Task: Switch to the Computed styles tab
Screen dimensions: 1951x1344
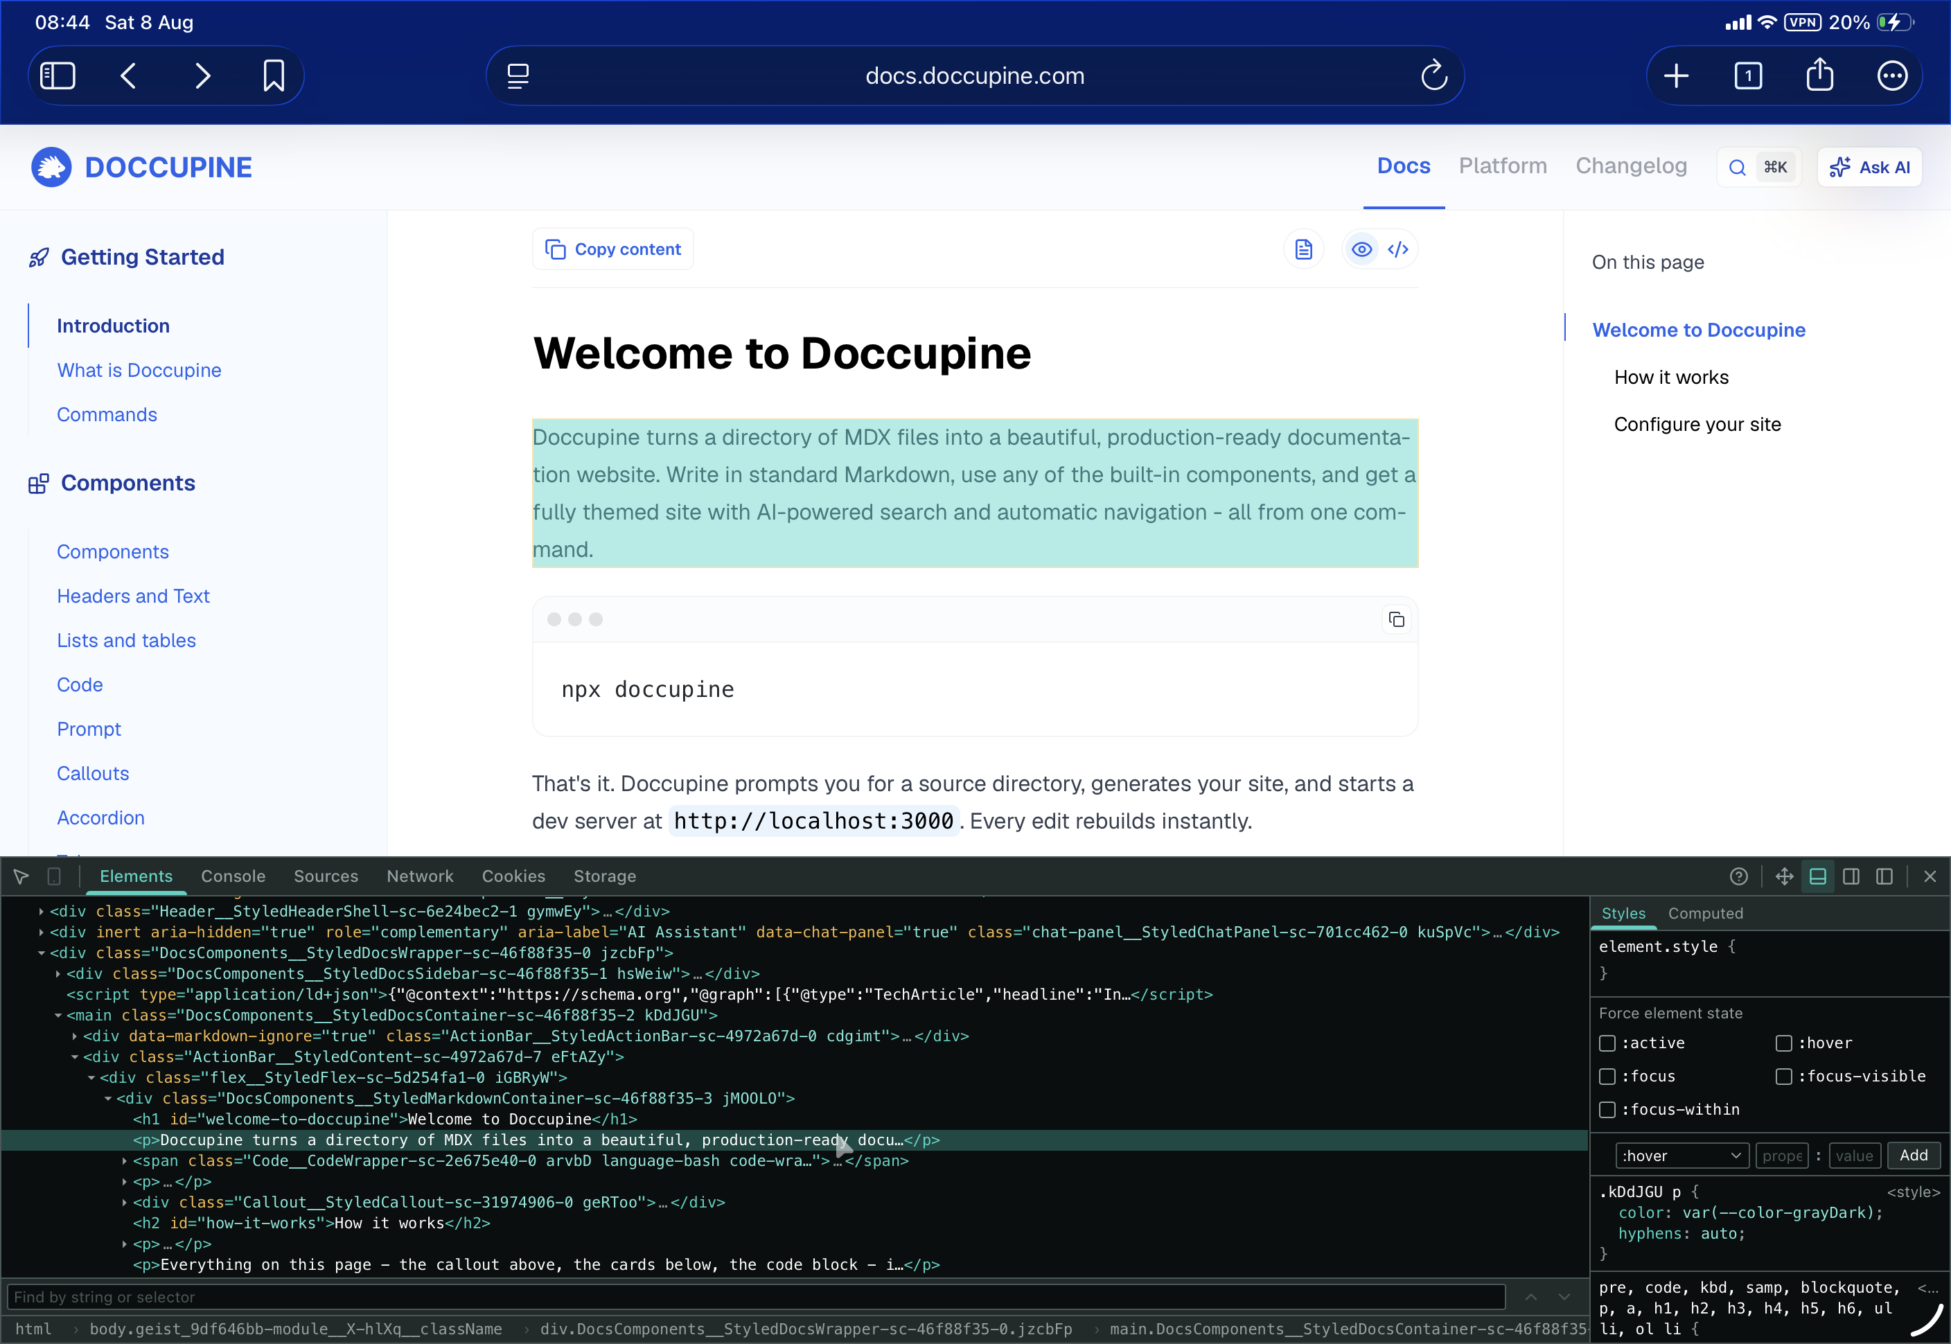Action: [x=1705, y=914]
